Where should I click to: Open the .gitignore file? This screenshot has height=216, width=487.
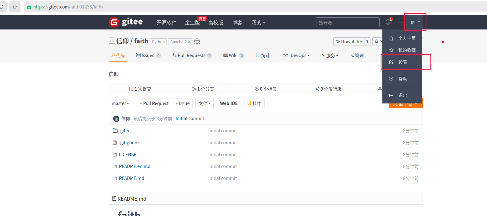tap(129, 142)
